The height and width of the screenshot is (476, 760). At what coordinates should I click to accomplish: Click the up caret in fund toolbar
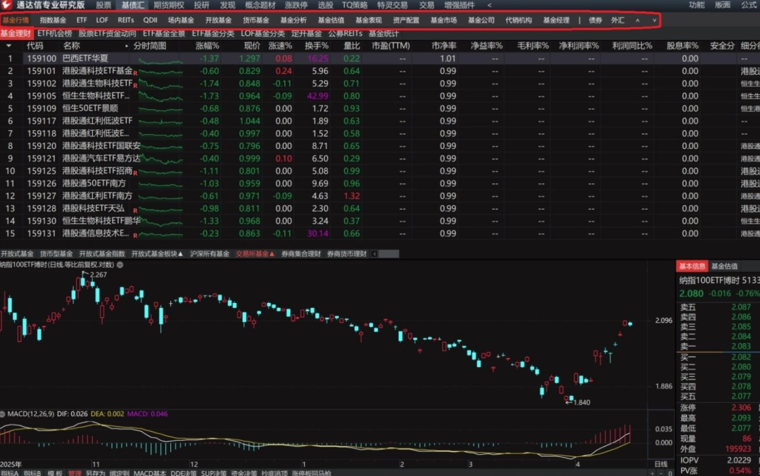pyautogui.click(x=638, y=20)
